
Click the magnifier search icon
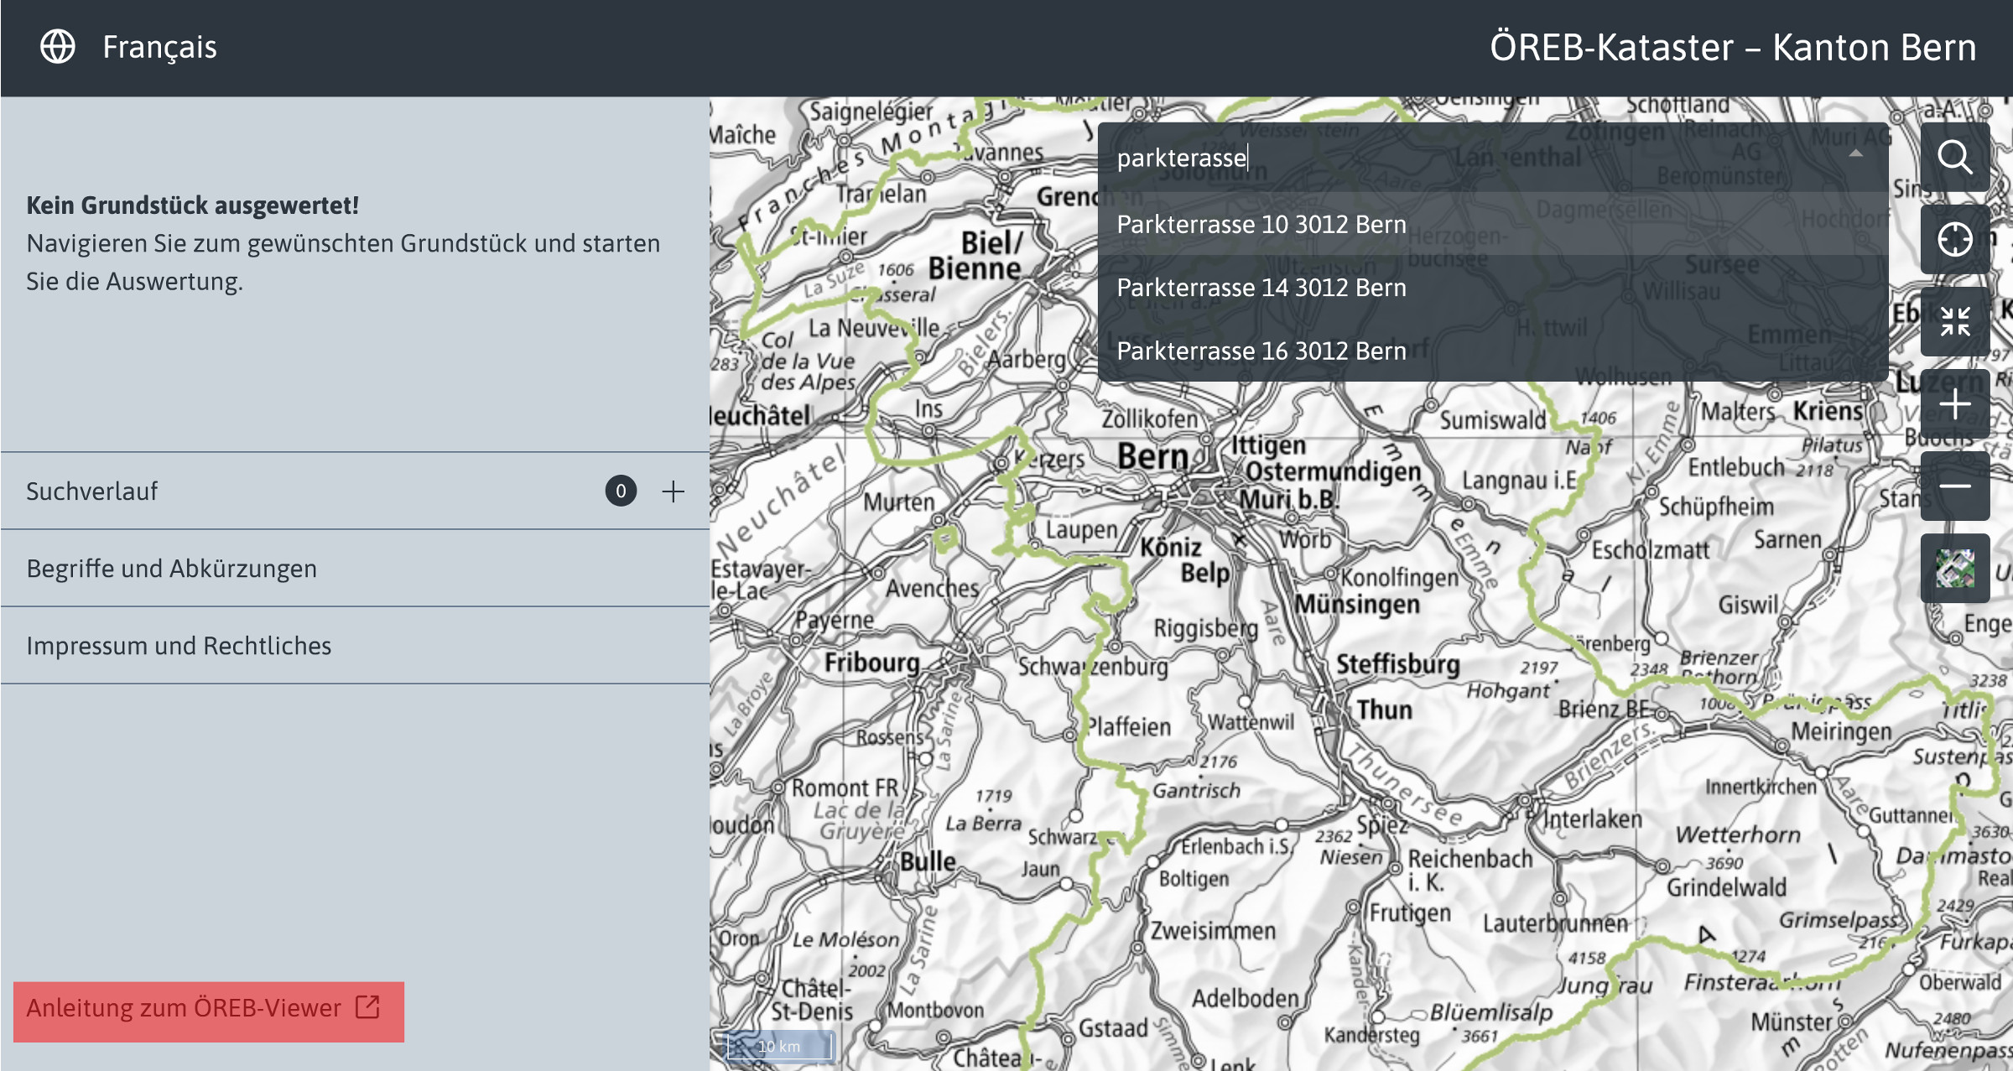coord(1955,157)
